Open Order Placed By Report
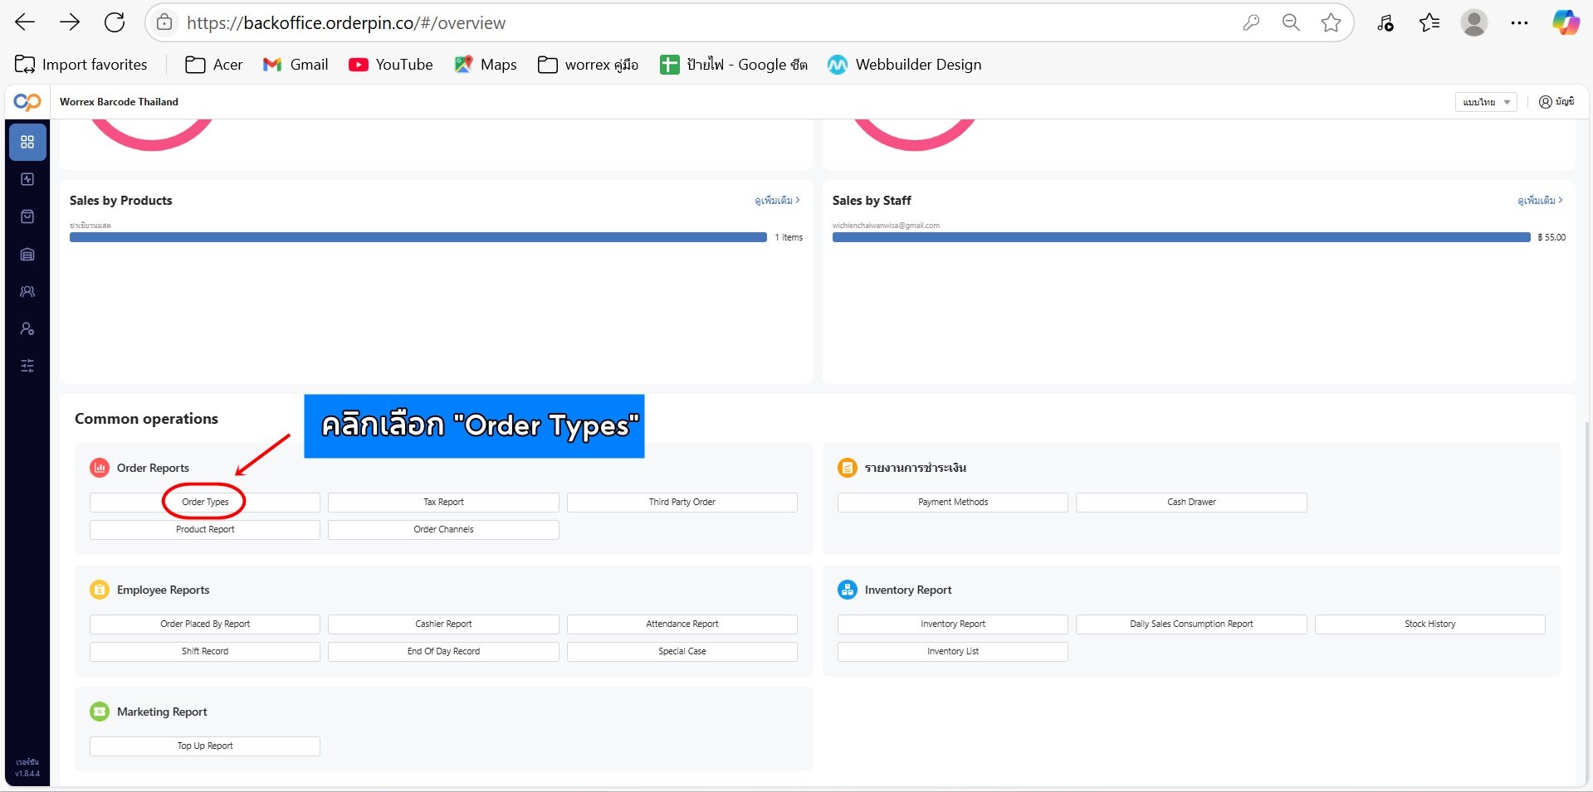 pos(205,624)
